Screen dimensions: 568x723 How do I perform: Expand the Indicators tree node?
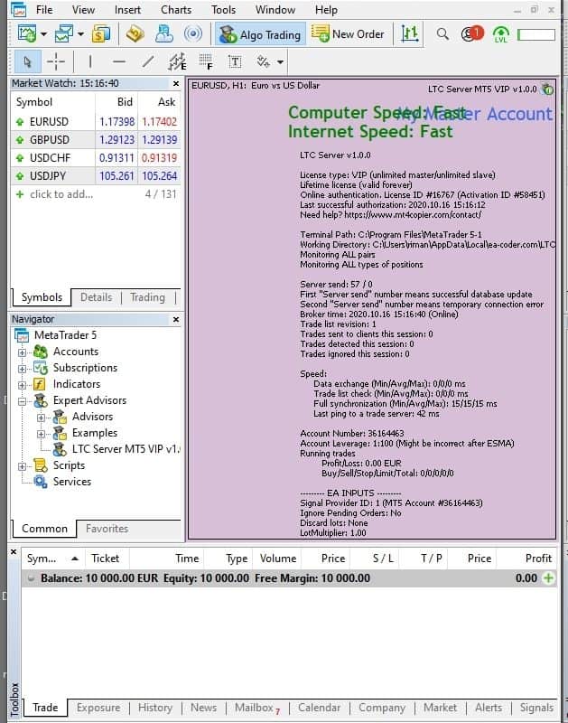tap(22, 385)
